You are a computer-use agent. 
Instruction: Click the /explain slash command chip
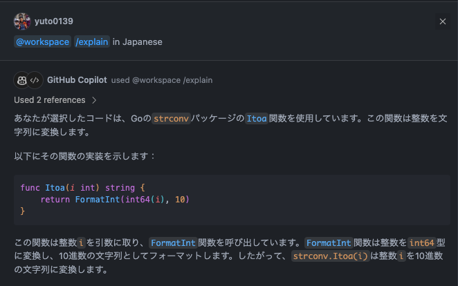[92, 41]
